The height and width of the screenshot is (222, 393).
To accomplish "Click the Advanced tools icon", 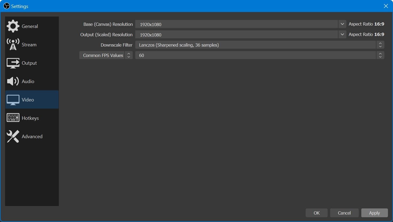I will [13, 136].
